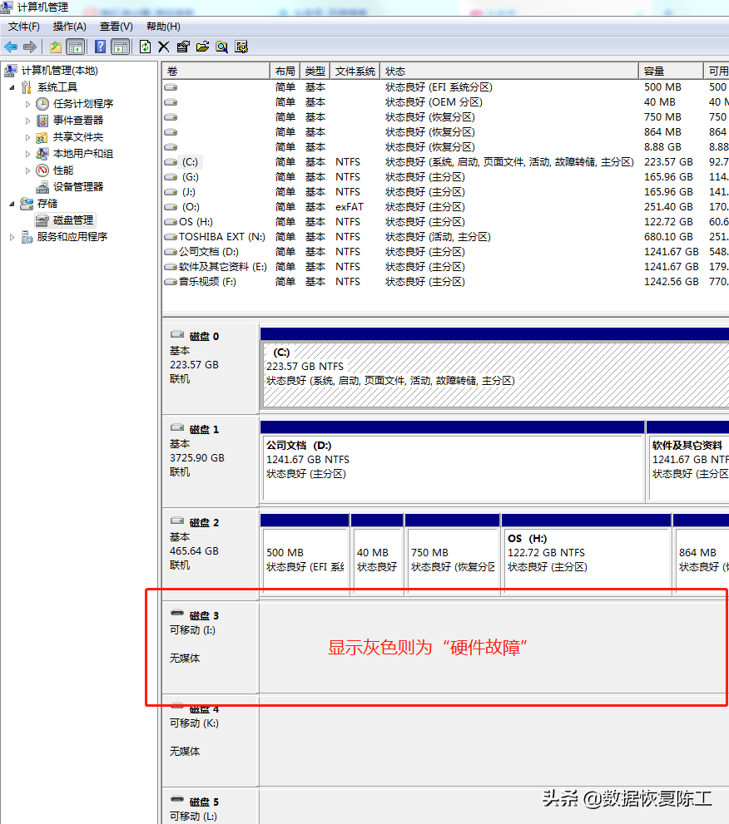Click the 磁盘 4 可移动 (K:) label
The image size is (729, 824).
[194, 723]
